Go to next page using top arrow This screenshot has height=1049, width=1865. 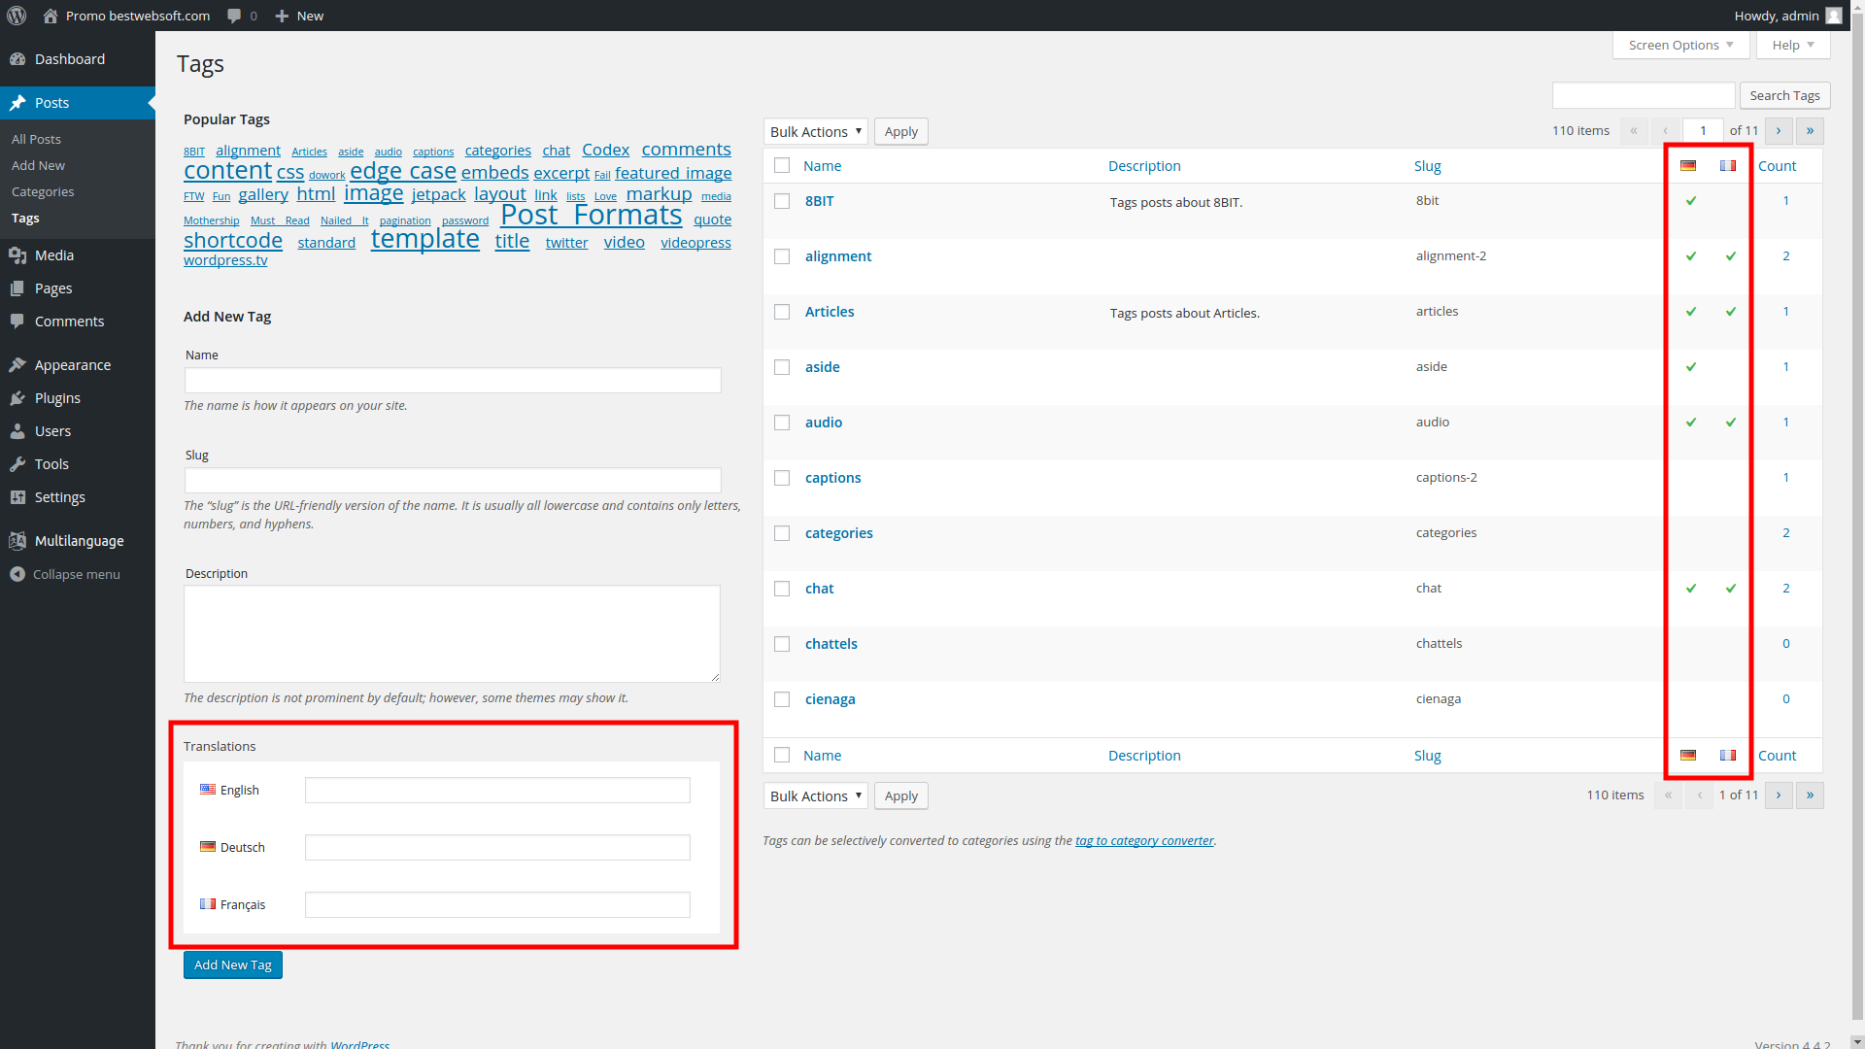(1779, 131)
